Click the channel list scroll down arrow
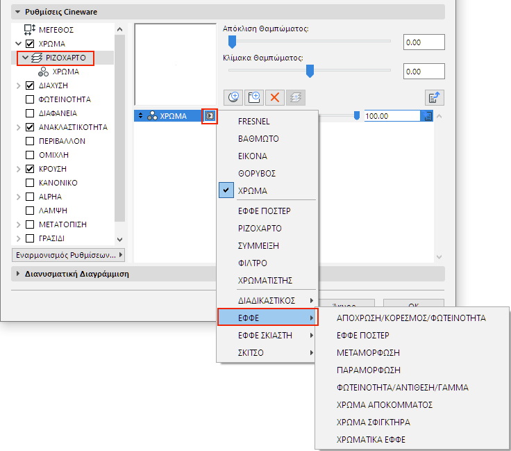Screen dimensions: 511x451 [x=120, y=240]
